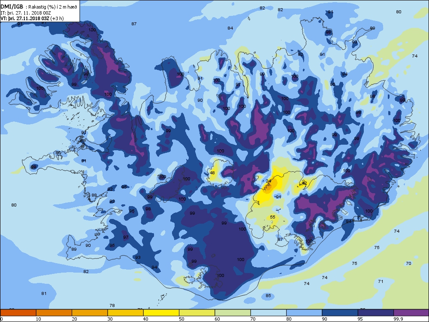Select the purple legend swatch above 99.9
Screen dimensions: 429x322
pos(411,313)
